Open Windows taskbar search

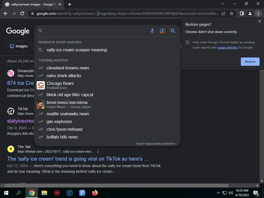point(19,193)
